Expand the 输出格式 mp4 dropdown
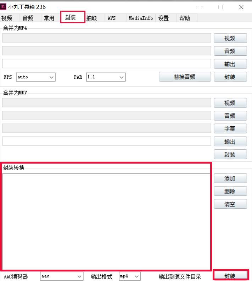252x281 pixels. pos(130,276)
